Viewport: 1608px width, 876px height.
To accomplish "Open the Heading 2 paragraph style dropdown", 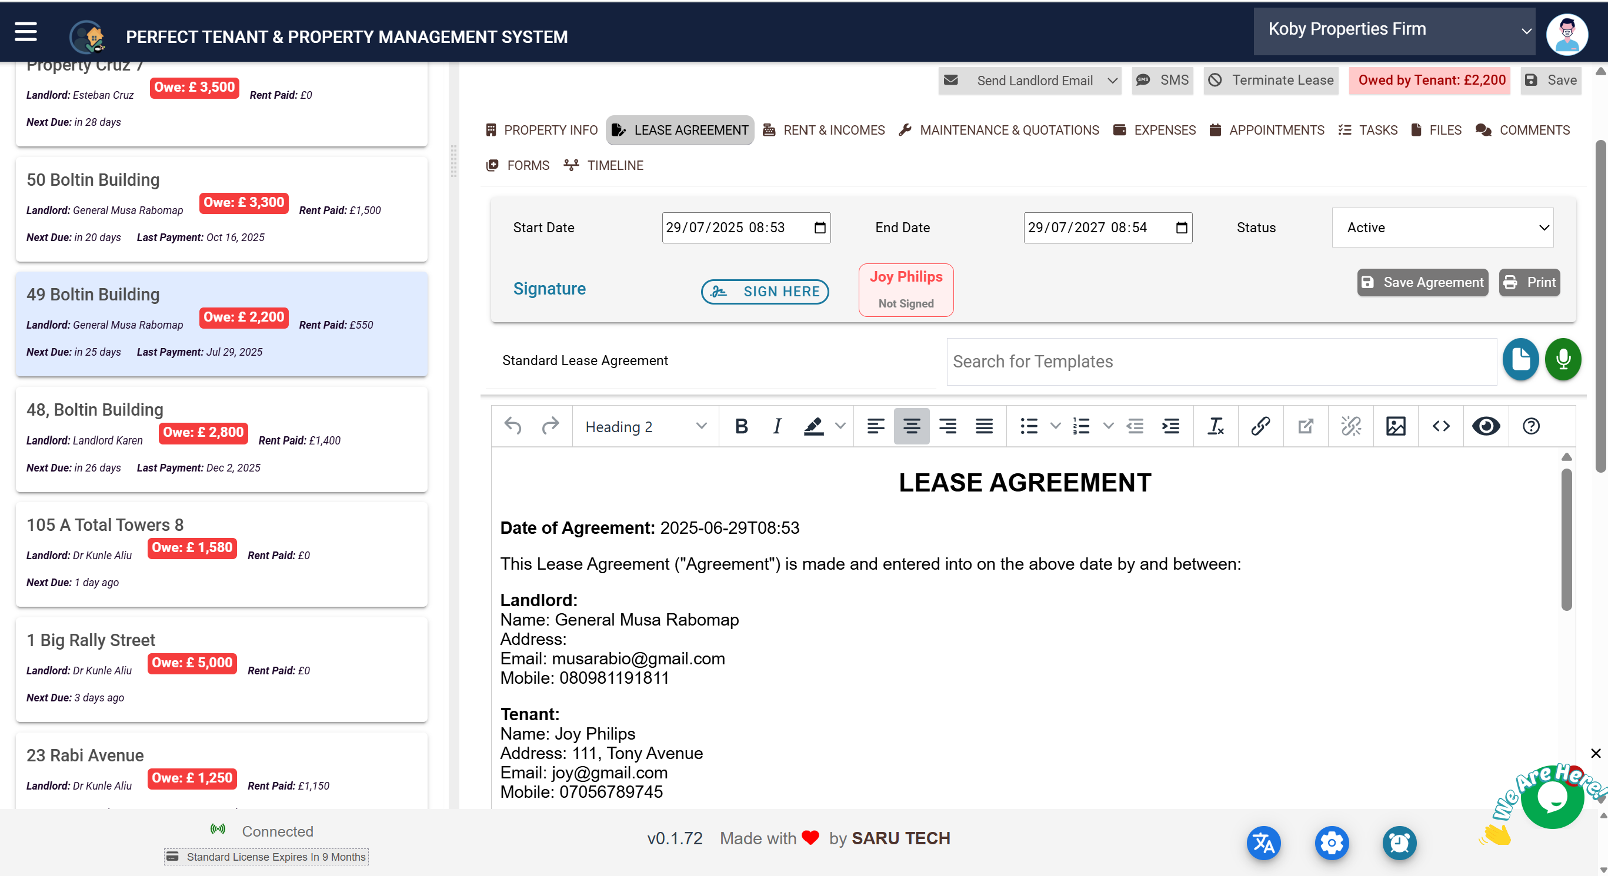I will (644, 426).
